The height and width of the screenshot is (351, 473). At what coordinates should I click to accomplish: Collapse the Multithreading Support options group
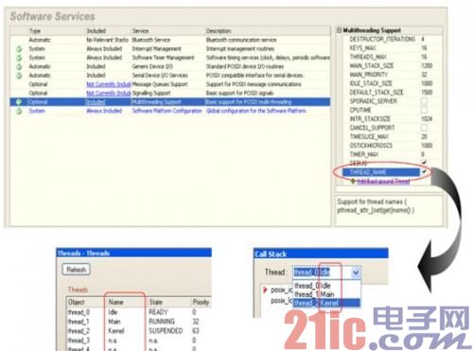[339, 30]
